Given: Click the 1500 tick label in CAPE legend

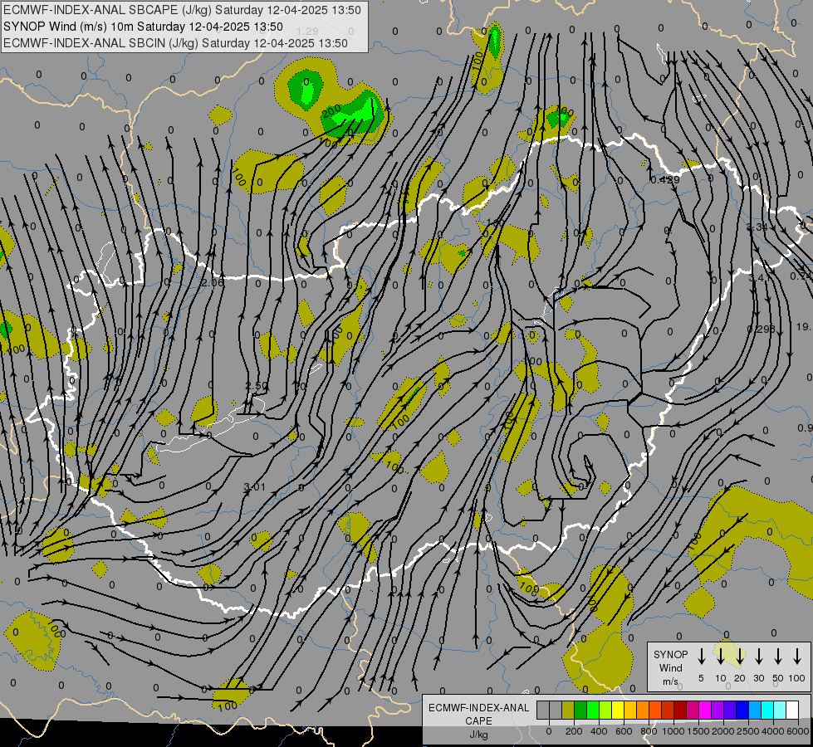Looking at the screenshot, I should (x=698, y=731).
